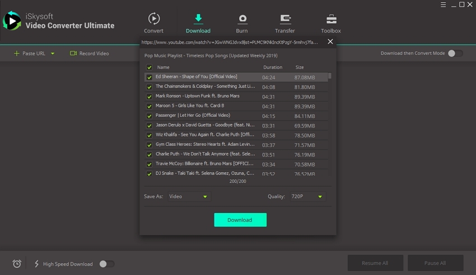Toggle Download then Convert Mode switch

455,53
